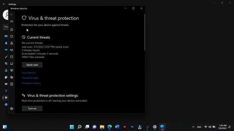Click the Virus & threat protection settings heading
Viewport: 234px width, 131px height.
(x=53, y=95)
